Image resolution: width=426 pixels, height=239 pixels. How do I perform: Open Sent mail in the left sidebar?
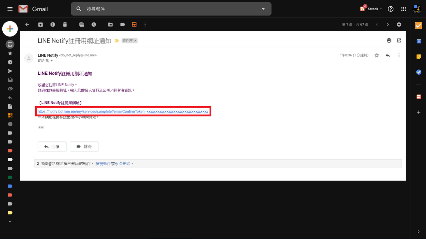tap(10, 71)
